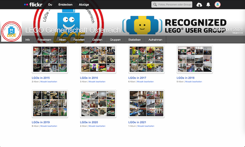Open the notifications bell
This screenshot has height=147, width=245.
click(208, 4)
